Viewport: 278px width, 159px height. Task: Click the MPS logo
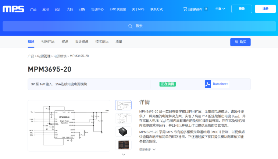(13, 9)
